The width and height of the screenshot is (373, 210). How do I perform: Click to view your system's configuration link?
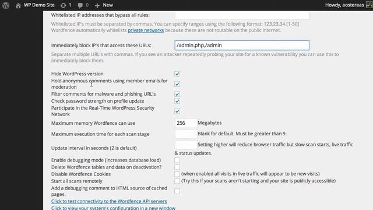tap(113, 208)
